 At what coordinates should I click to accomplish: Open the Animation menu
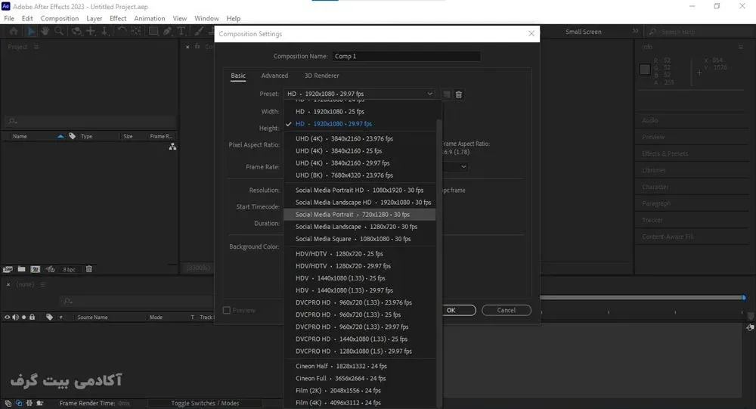pos(150,18)
